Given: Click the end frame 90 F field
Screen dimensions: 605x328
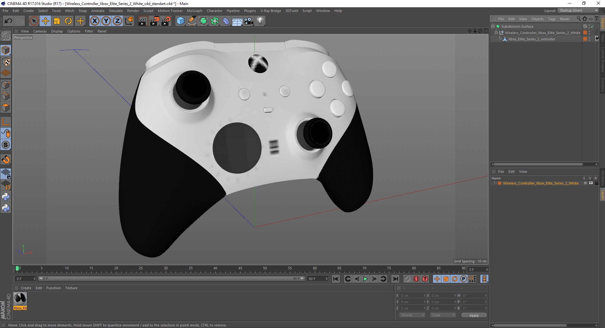Looking at the screenshot, I should 317,279.
